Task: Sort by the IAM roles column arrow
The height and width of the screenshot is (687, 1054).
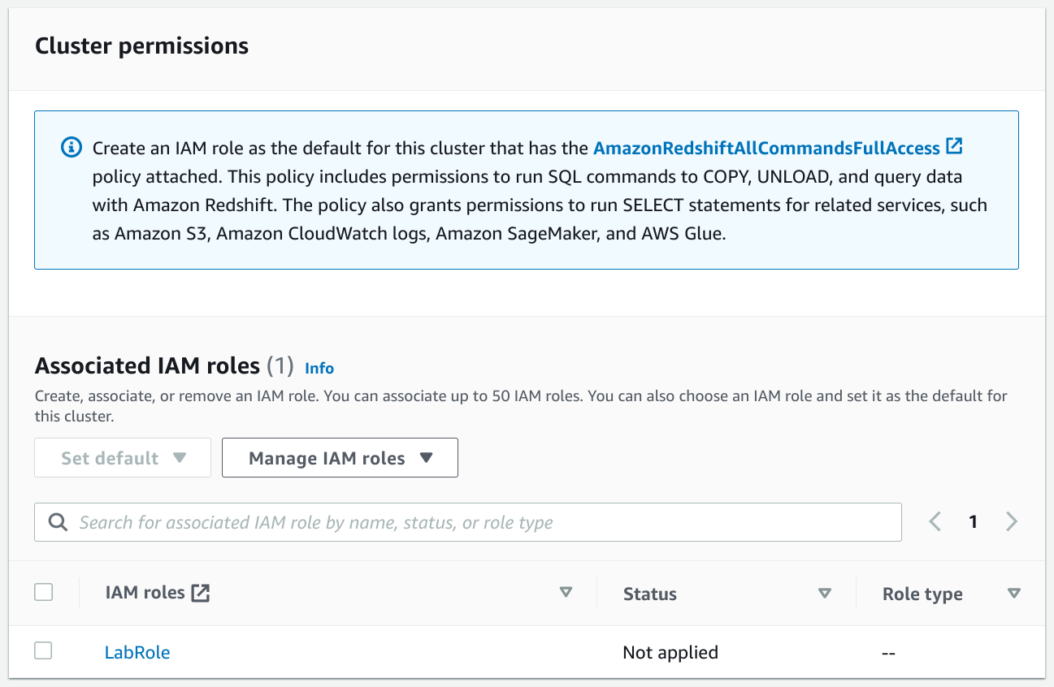Action: (566, 593)
